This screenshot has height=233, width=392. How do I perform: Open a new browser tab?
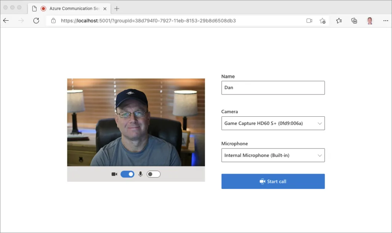coord(117,8)
